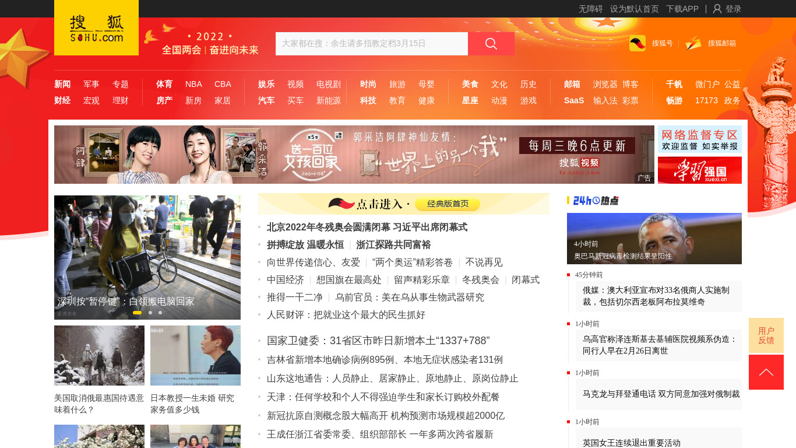Open the 体育 channel
796x448 pixels.
[164, 84]
